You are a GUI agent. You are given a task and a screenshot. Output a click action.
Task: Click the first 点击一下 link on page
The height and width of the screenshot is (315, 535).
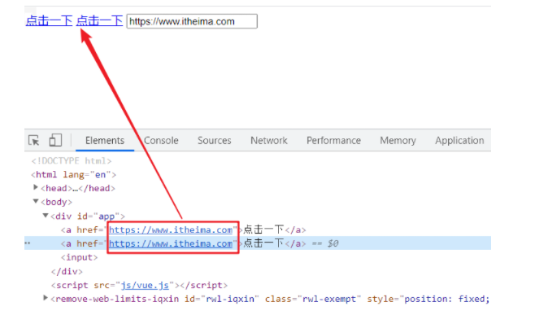point(49,21)
